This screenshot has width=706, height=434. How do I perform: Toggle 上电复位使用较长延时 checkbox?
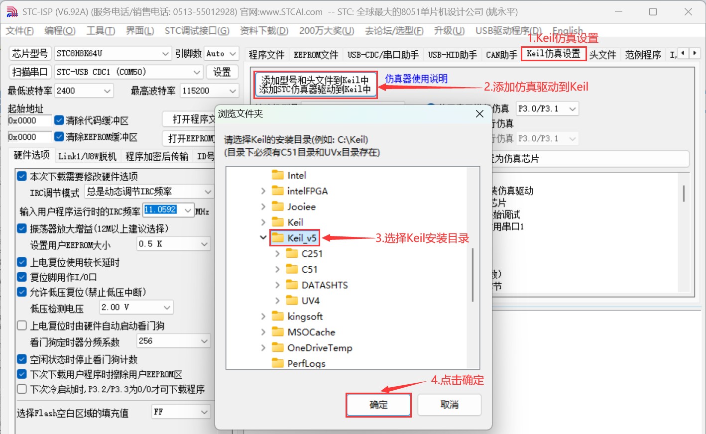(22, 262)
